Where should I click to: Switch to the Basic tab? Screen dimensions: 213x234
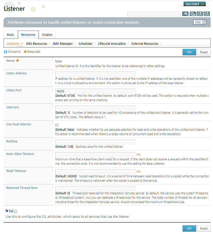11,34
